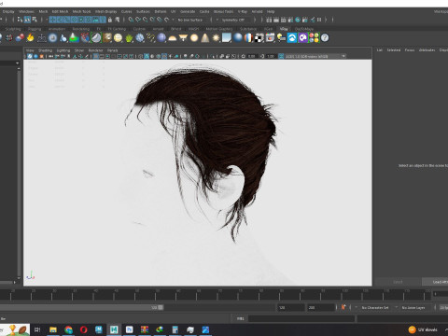Click the timeline frame ruler
This screenshot has width=448, height=336.
point(216,294)
